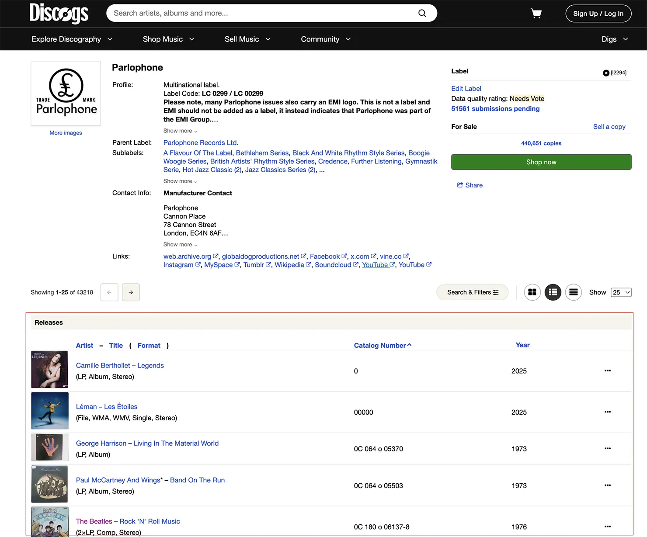Switch to card grid view
Screen dimensions: 647x537
pyautogui.click(x=532, y=292)
